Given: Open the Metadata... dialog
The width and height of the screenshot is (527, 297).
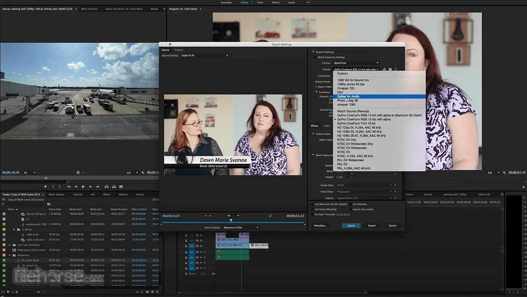Looking at the screenshot, I should (x=320, y=226).
